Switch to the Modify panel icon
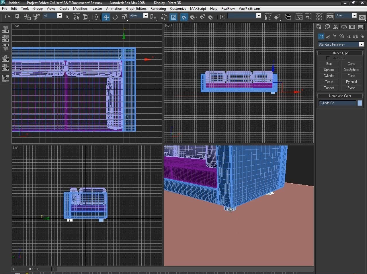The width and height of the screenshot is (367, 274). (x=327, y=27)
